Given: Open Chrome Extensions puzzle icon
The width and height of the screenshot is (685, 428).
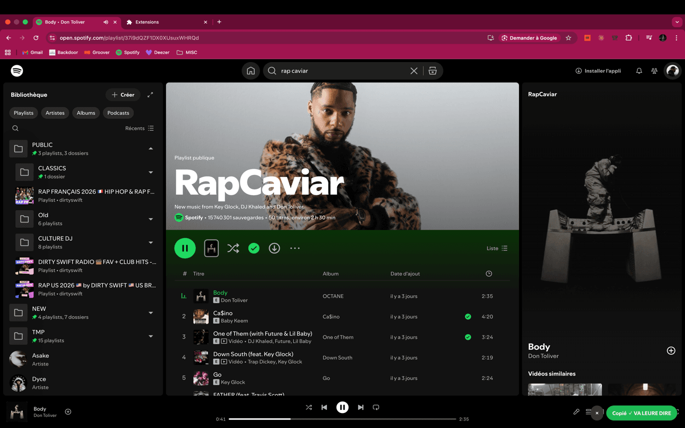Looking at the screenshot, I should pos(629,38).
